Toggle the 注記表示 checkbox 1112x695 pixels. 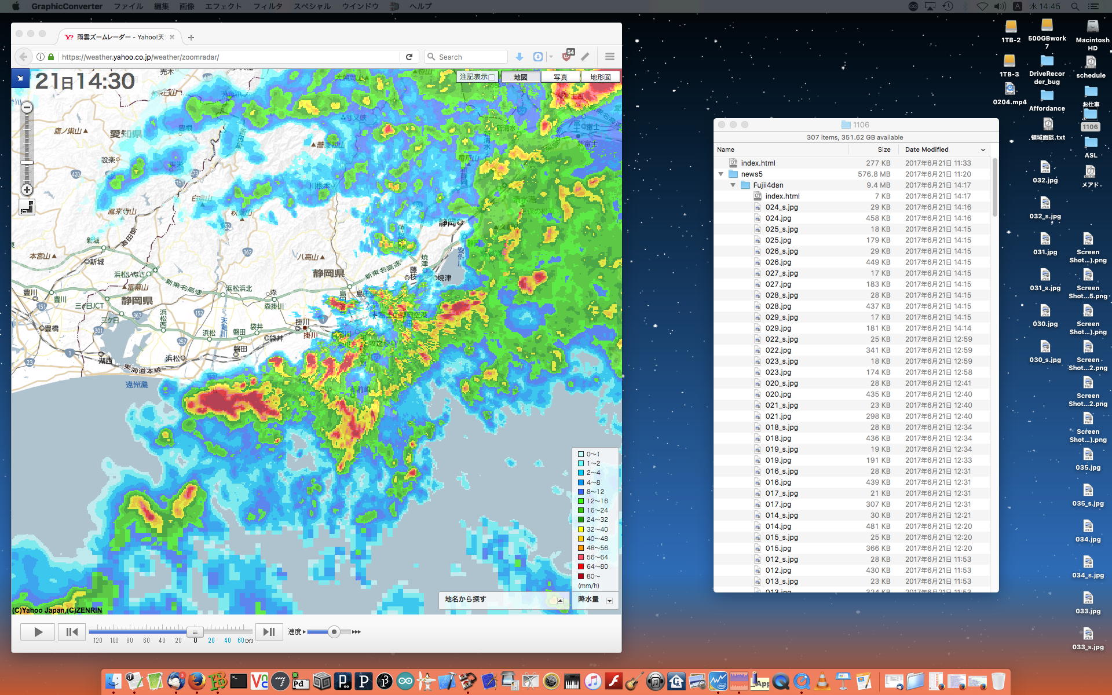tap(491, 77)
